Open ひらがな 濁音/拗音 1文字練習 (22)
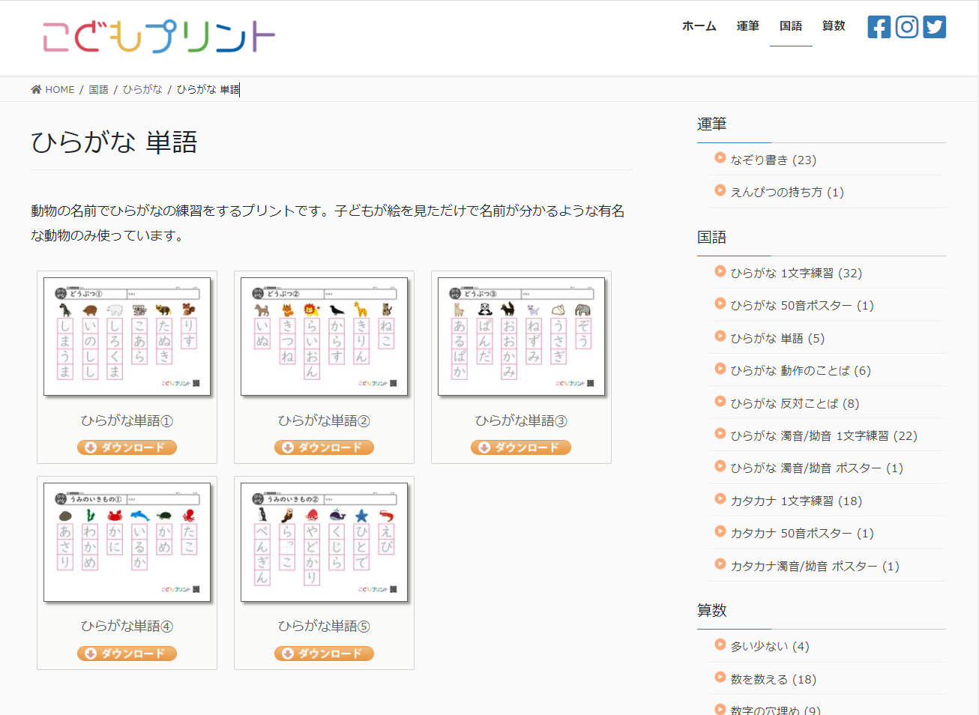 (824, 436)
